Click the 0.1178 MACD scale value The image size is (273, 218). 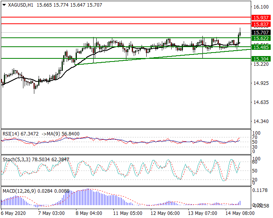tap(260, 190)
